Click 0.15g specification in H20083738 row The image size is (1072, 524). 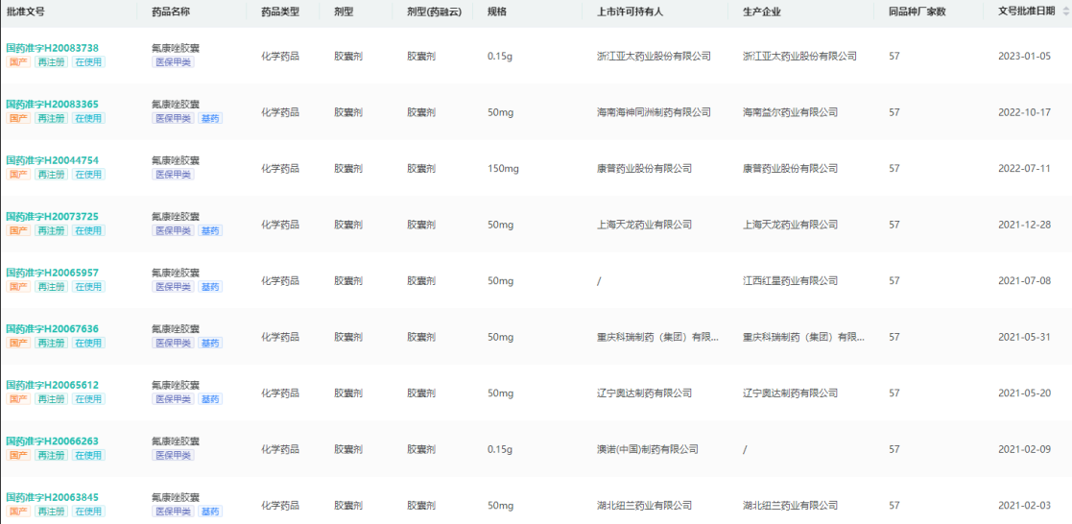pyautogui.click(x=500, y=56)
